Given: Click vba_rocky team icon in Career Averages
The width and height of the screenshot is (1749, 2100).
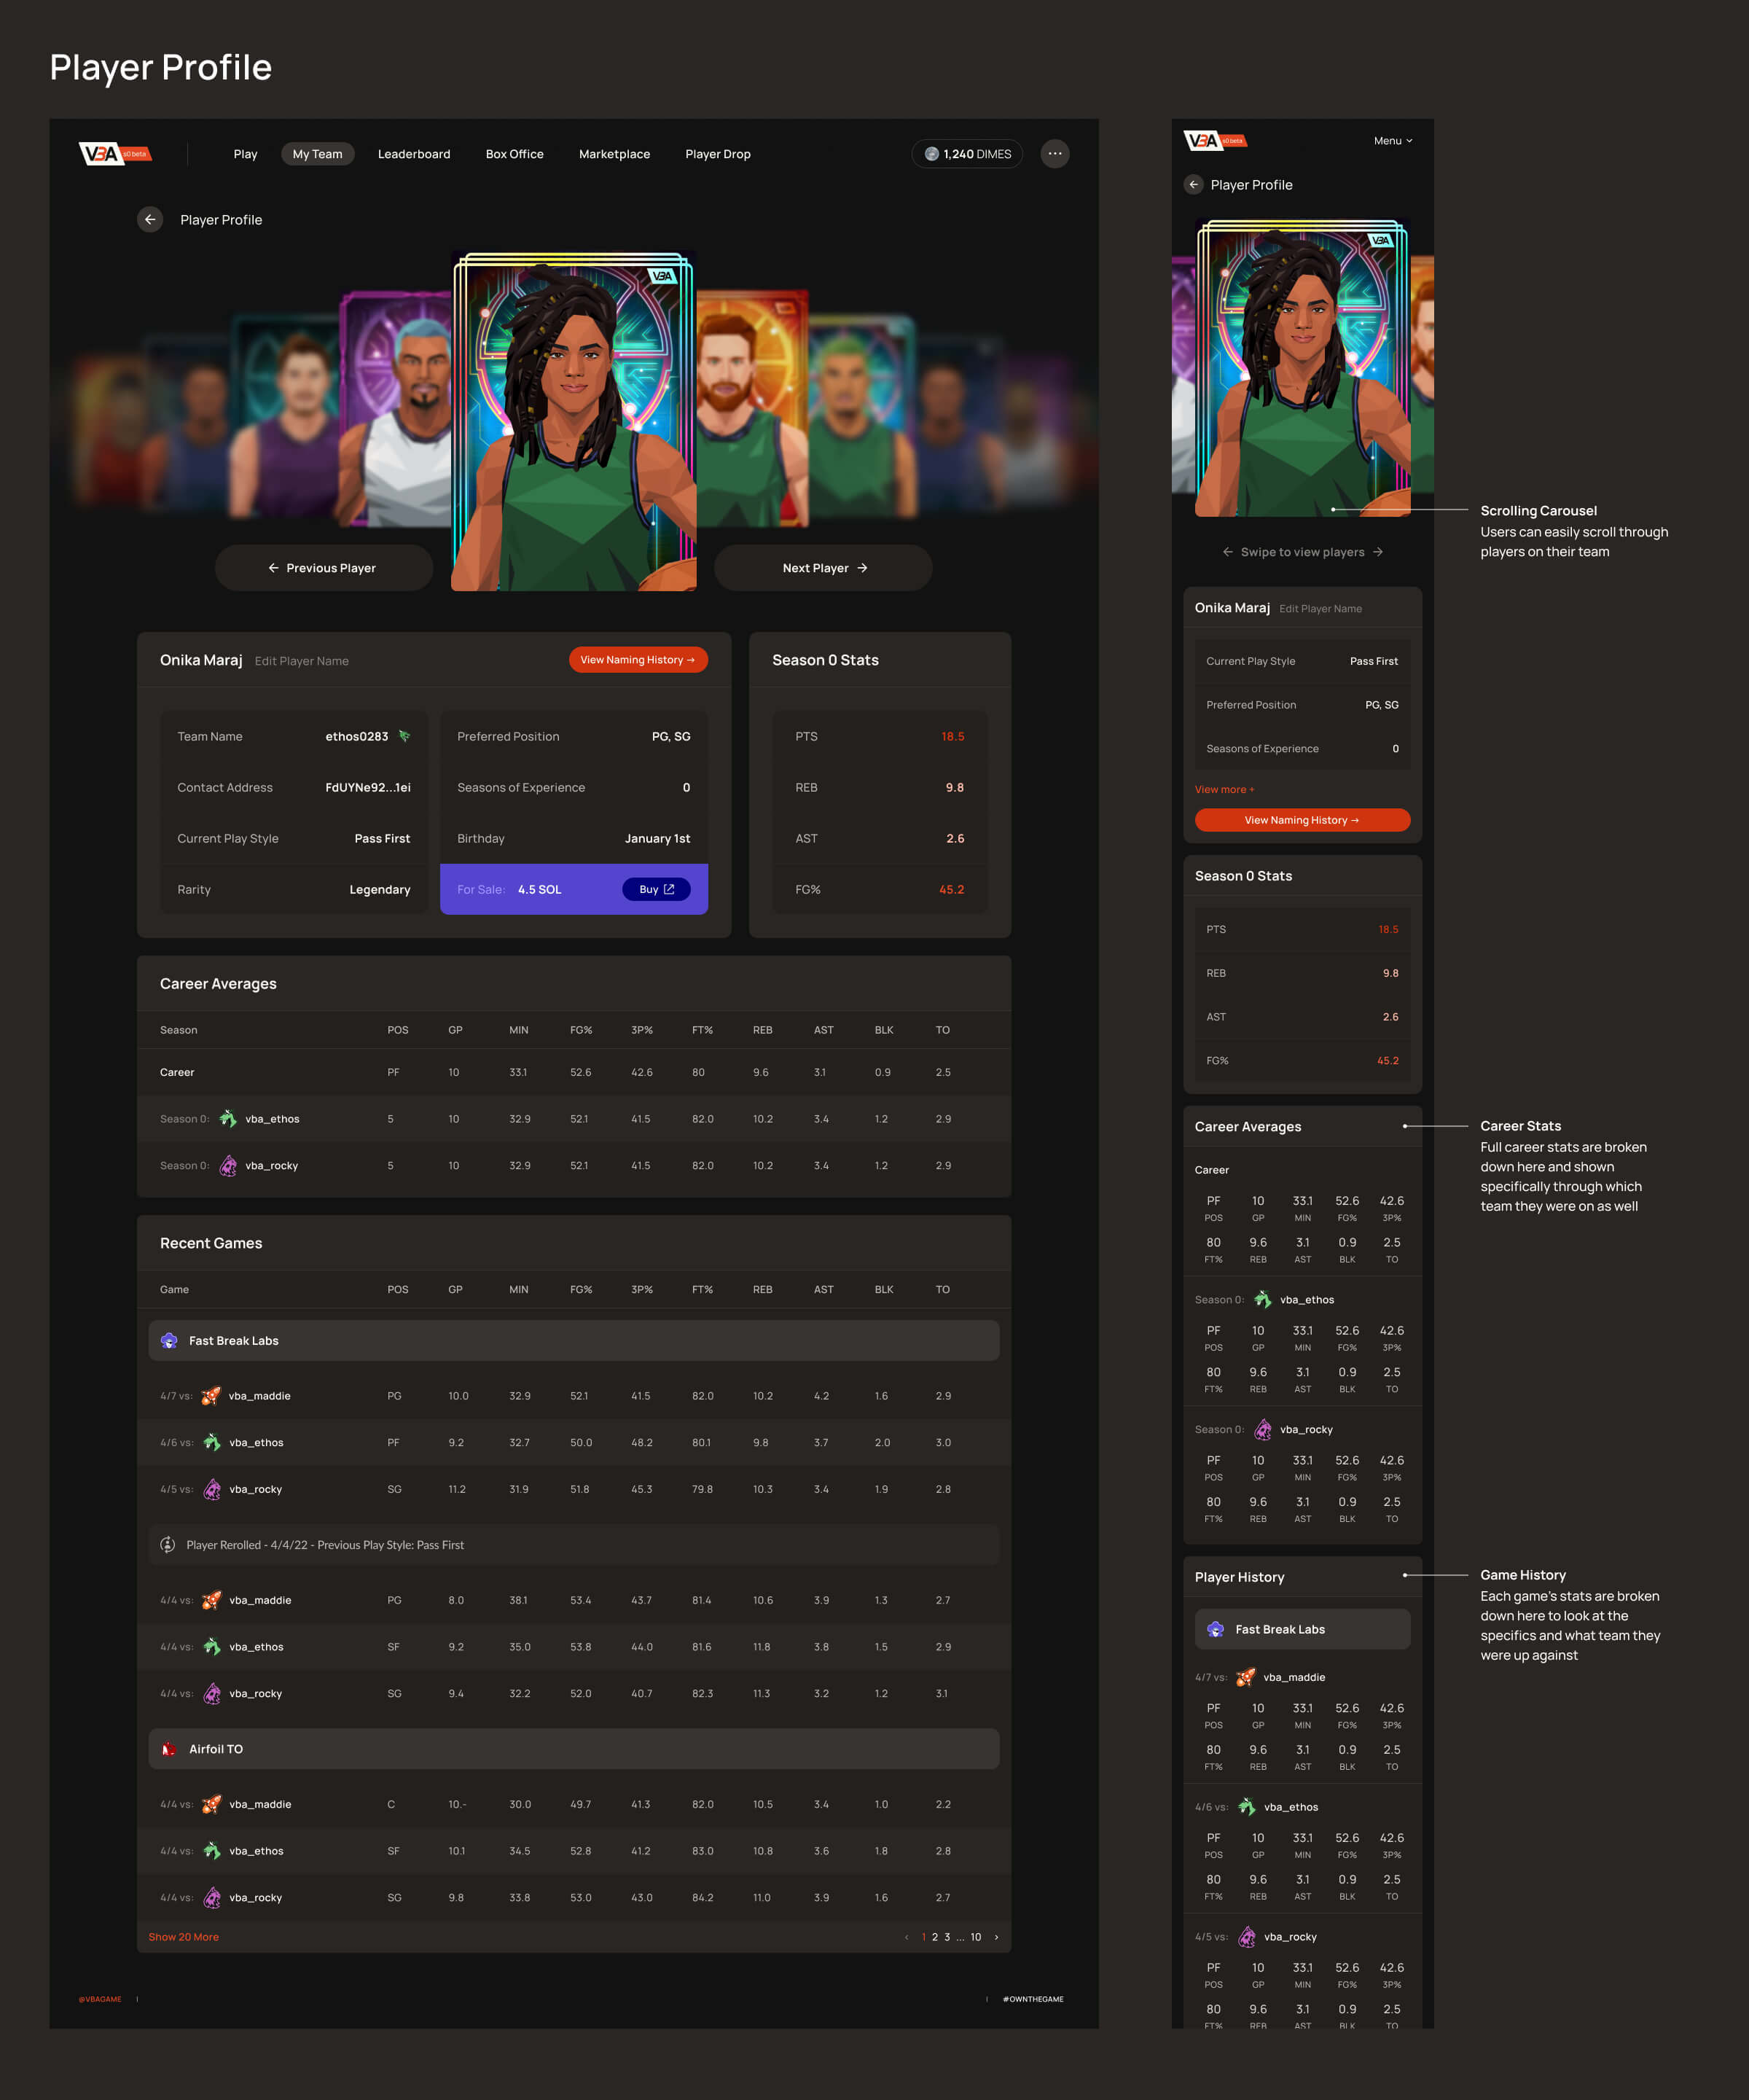Looking at the screenshot, I should (228, 1166).
